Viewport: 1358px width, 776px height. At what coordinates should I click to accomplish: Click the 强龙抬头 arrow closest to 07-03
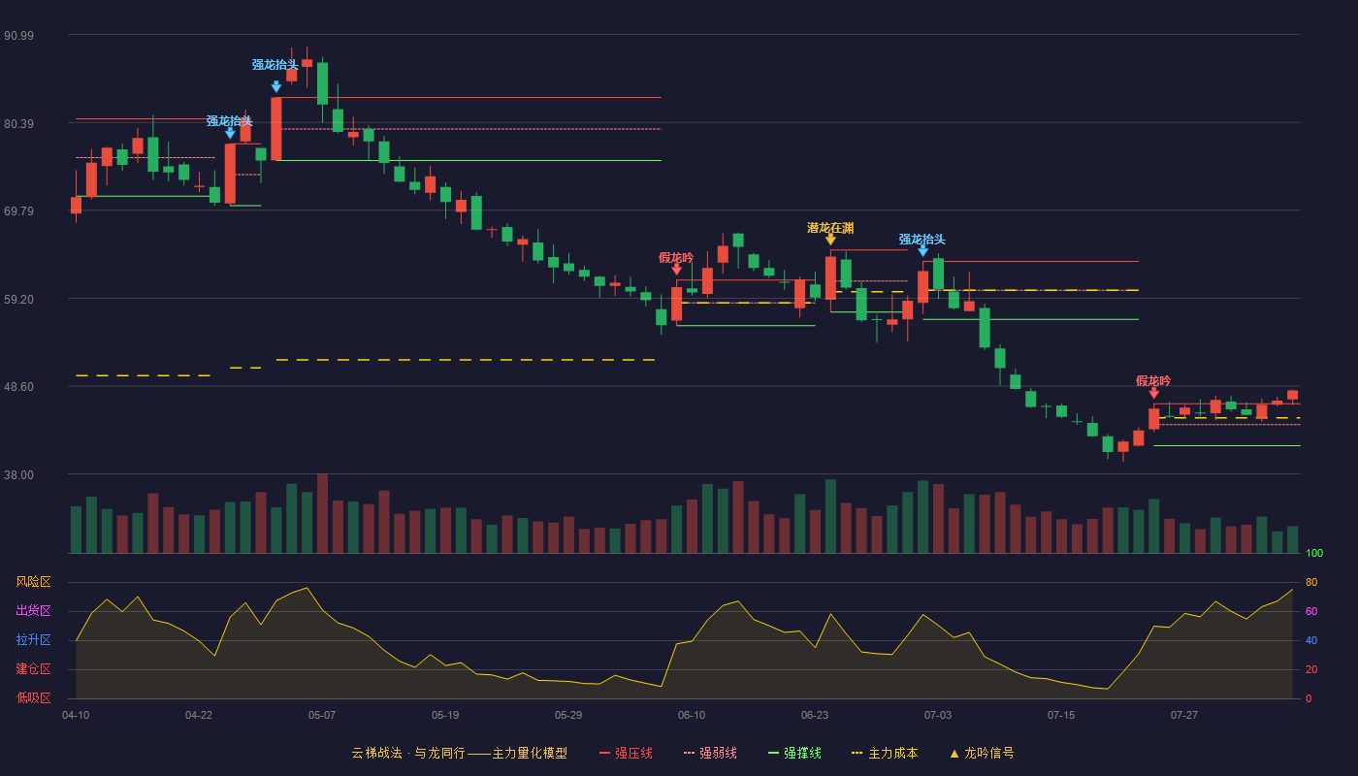(x=923, y=251)
